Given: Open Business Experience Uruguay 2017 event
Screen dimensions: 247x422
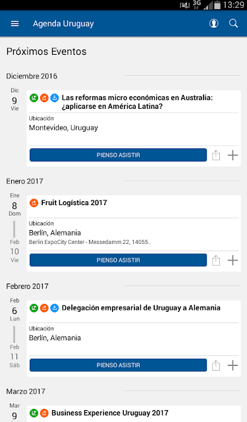Looking at the screenshot, I should coord(110,413).
